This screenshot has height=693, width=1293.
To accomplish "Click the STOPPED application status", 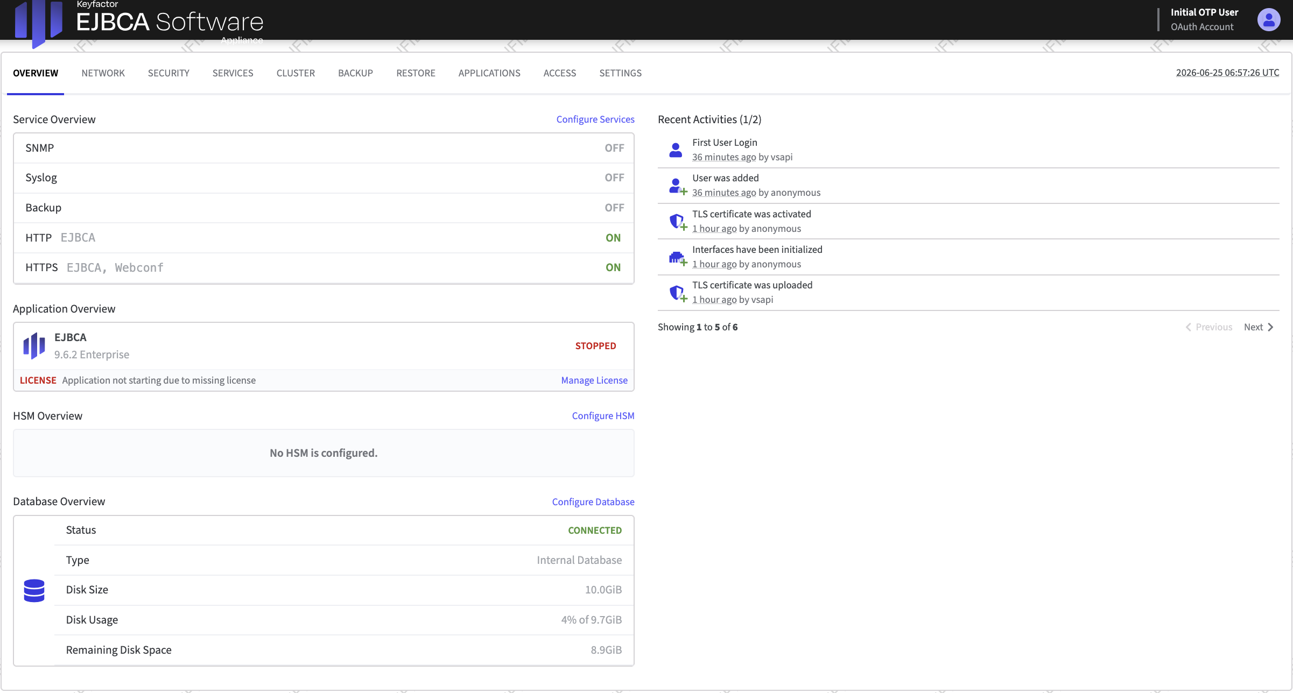I will coord(595,346).
